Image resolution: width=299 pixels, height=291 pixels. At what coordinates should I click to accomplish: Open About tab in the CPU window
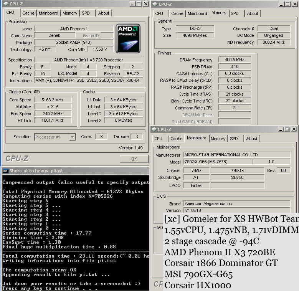pos(104,13)
